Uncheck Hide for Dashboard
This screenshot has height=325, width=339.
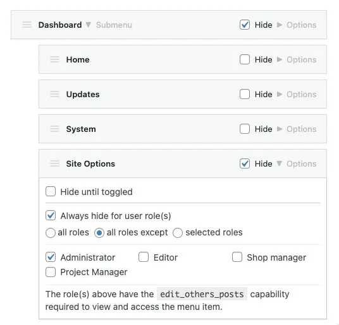click(x=245, y=25)
